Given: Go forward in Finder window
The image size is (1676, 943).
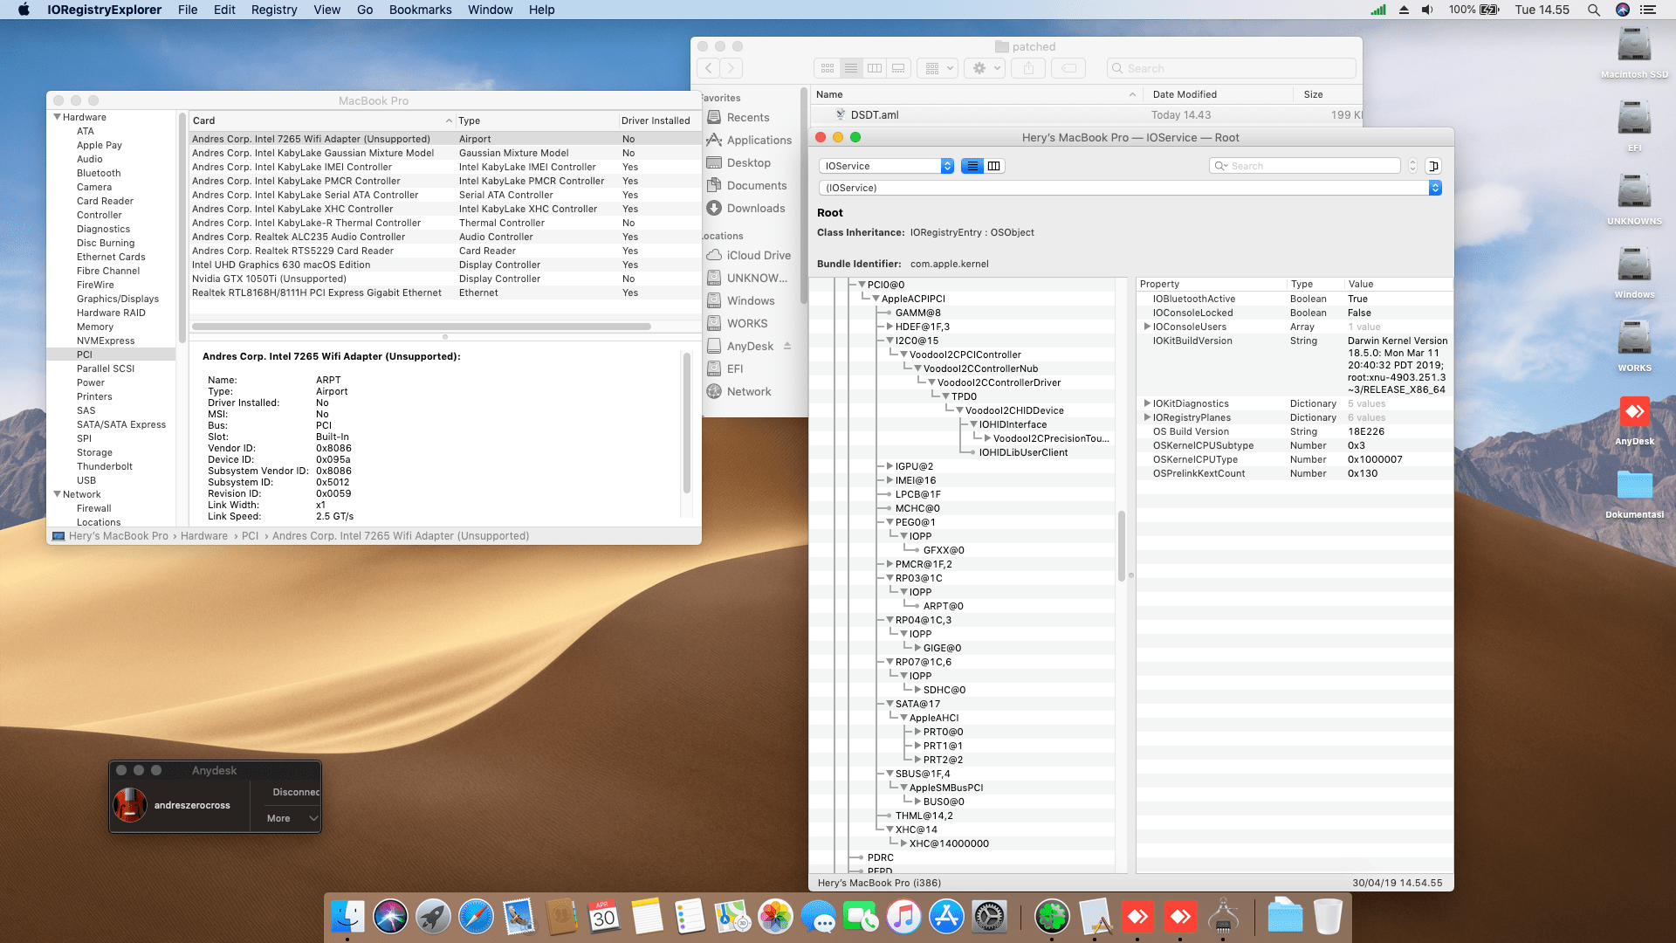Looking at the screenshot, I should pyautogui.click(x=732, y=68).
